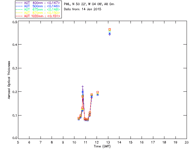The width and height of the screenshot is (192, 154).
Task: Click the x-axis hour label 18
Action: click(164, 142)
